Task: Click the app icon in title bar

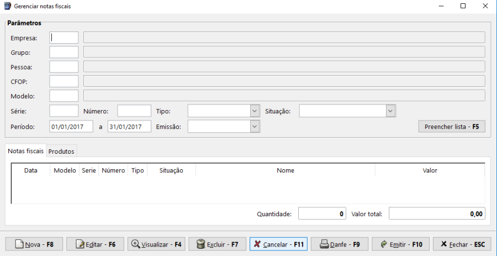Action: pyautogui.click(x=7, y=6)
